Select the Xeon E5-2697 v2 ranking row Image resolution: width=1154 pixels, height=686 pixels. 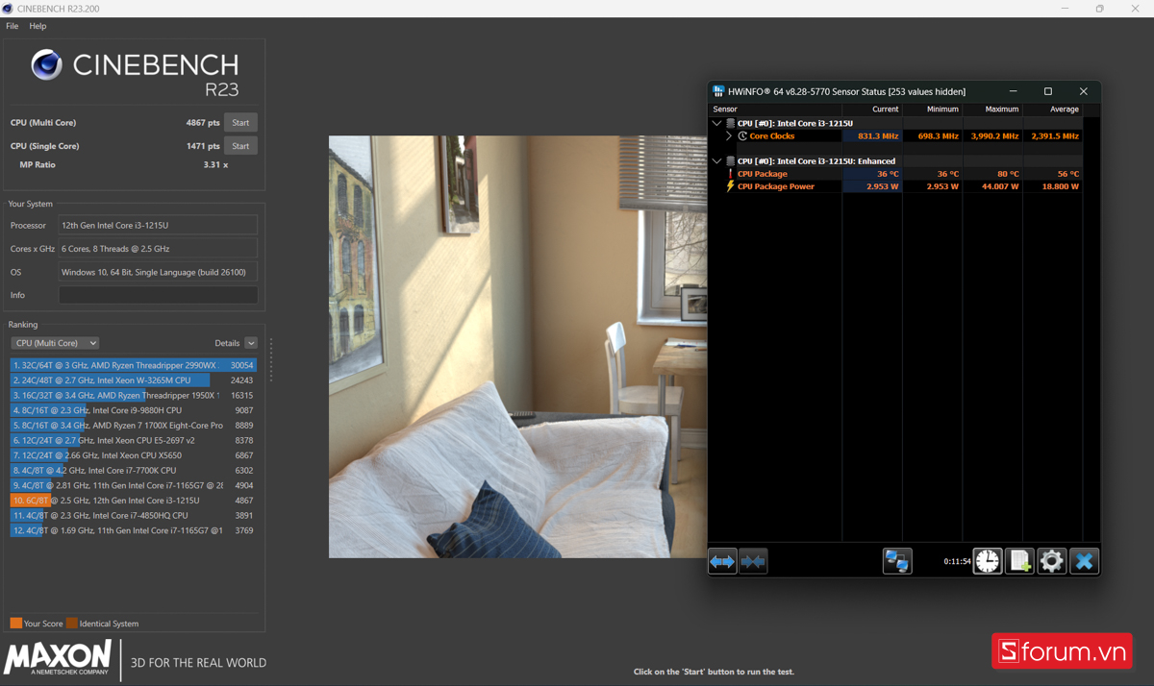(x=134, y=440)
